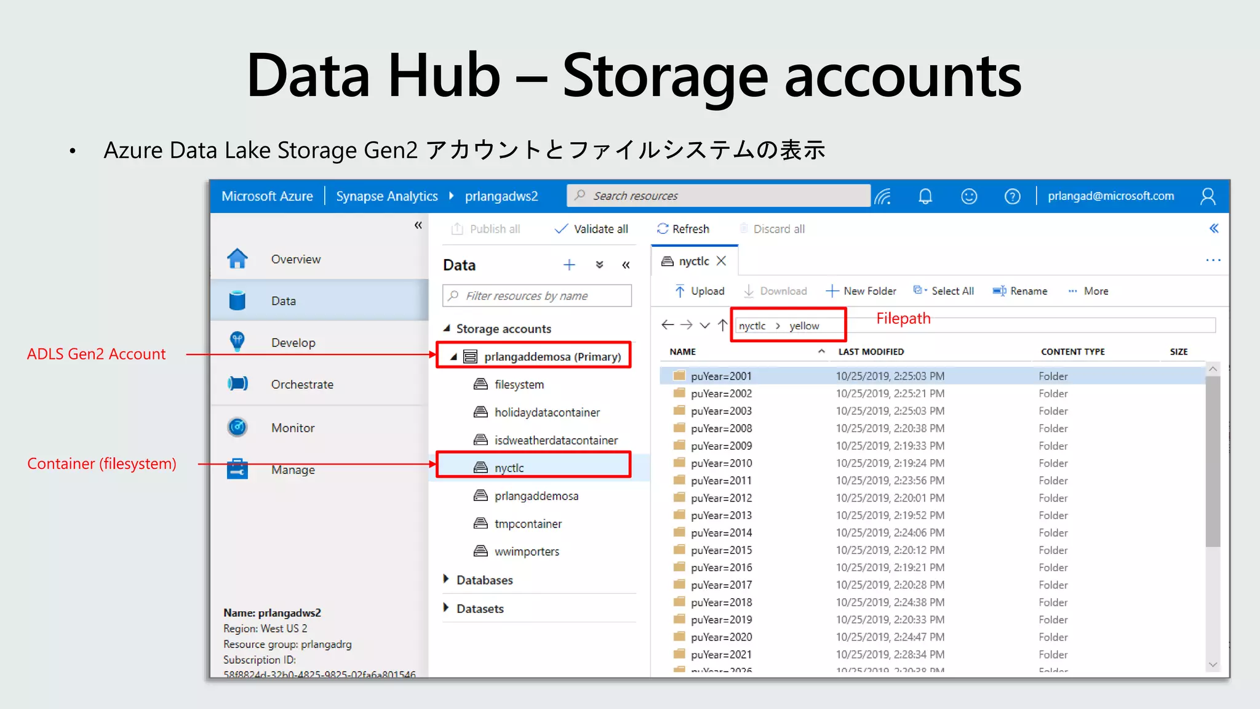The image size is (1260, 709).
Task: Click the feedback smiley icon
Action: (969, 196)
